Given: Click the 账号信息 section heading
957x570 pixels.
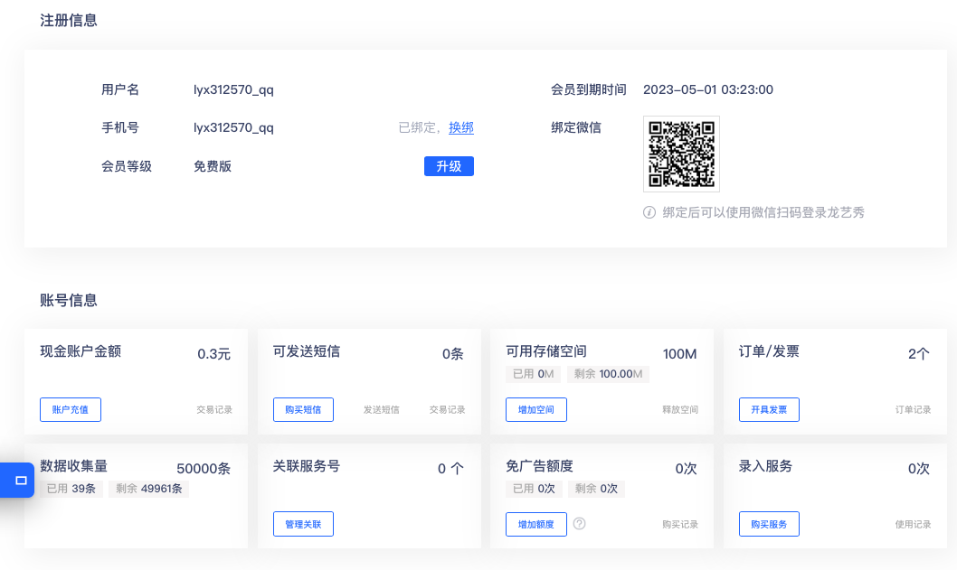Looking at the screenshot, I should [x=69, y=301].
